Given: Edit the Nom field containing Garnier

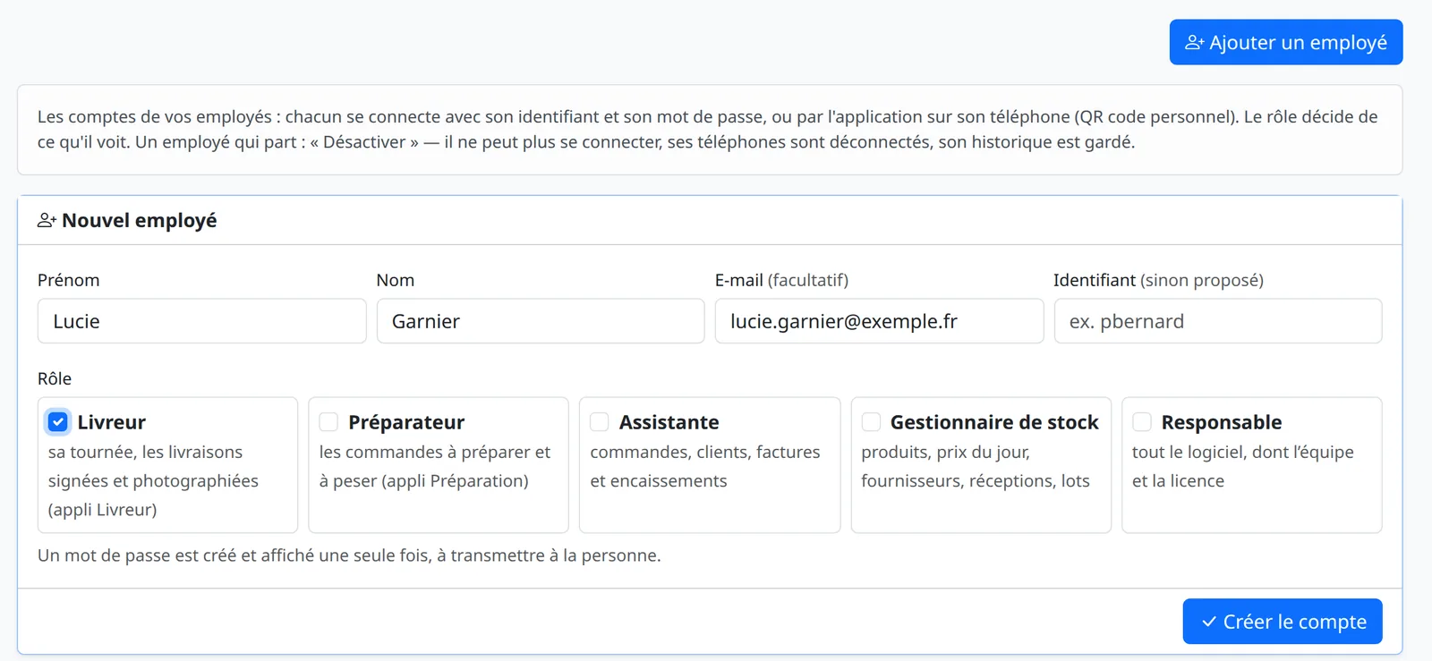Looking at the screenshot, I should point(541,321).
